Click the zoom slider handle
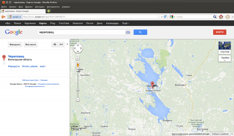The height and width of the screenshot is (136, 234). coord(78,90)
